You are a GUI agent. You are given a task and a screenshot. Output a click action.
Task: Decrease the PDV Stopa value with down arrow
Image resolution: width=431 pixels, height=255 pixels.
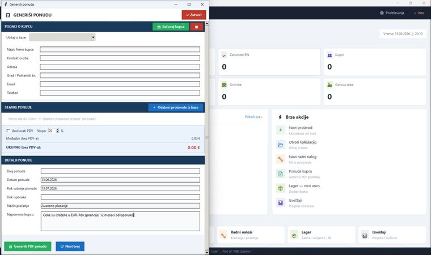[57, 132]
